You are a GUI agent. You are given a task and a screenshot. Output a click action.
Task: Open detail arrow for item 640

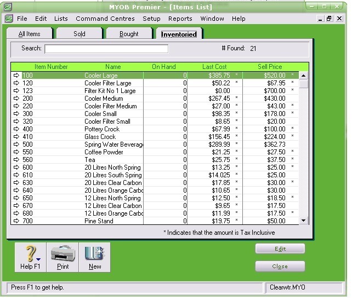[x=16, y=190]
